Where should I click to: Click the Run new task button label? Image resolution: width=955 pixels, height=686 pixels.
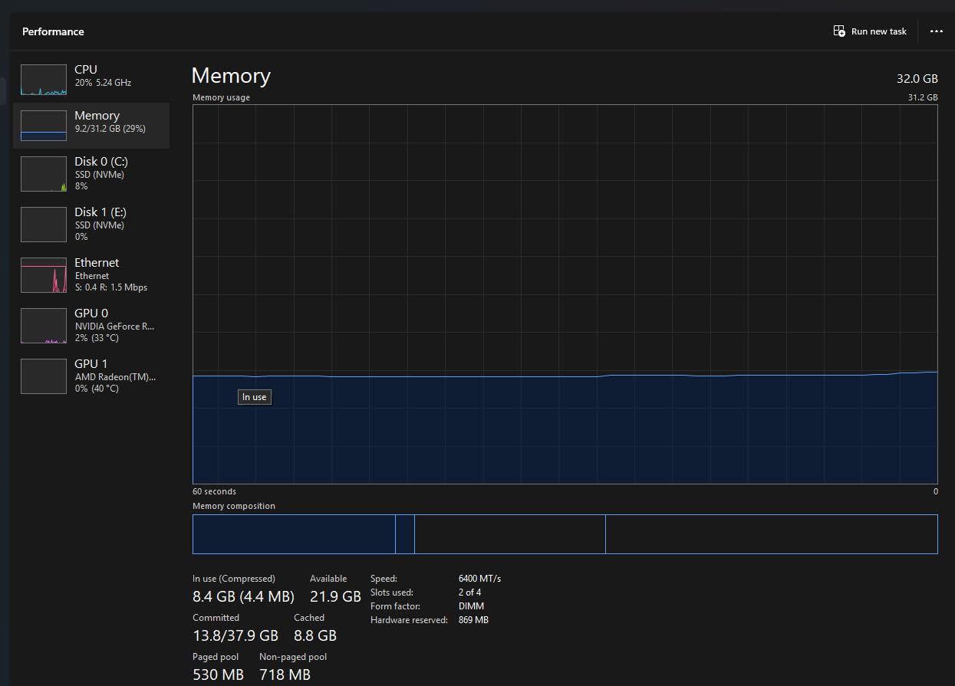[x=879, y=31]
